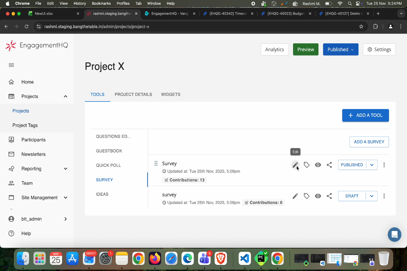
Task: Open Finder from the Dock
Action: (x=23, y=259)
